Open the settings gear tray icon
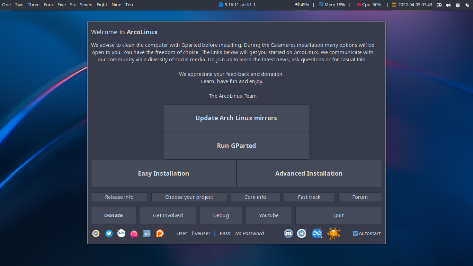The height and width of the screenshot is (266, 473). [x=458, y=5]
